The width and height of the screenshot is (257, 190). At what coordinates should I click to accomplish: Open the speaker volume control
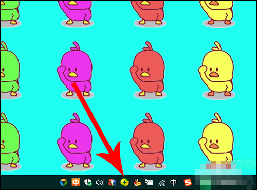100,183
